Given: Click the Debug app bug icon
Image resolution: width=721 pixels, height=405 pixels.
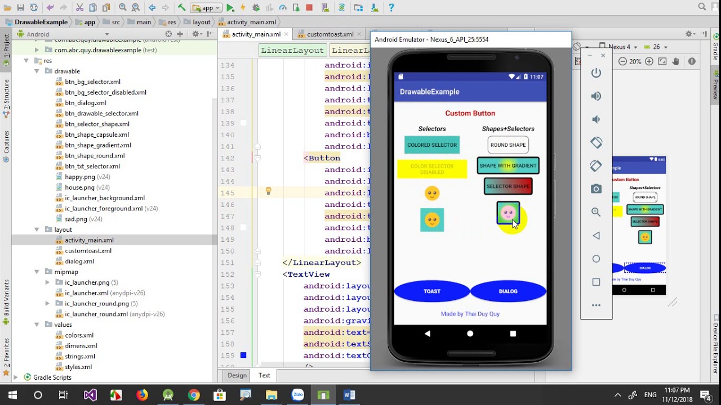Looking at the screenshot, I should [256, 8].
